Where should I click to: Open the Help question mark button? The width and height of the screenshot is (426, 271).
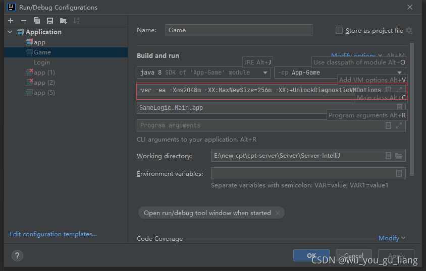(16, 256)
